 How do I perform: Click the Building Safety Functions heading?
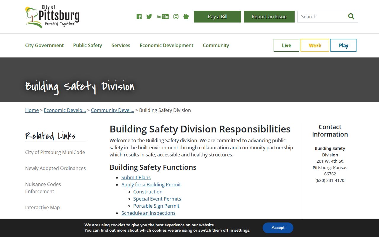[x=153, y=167]
